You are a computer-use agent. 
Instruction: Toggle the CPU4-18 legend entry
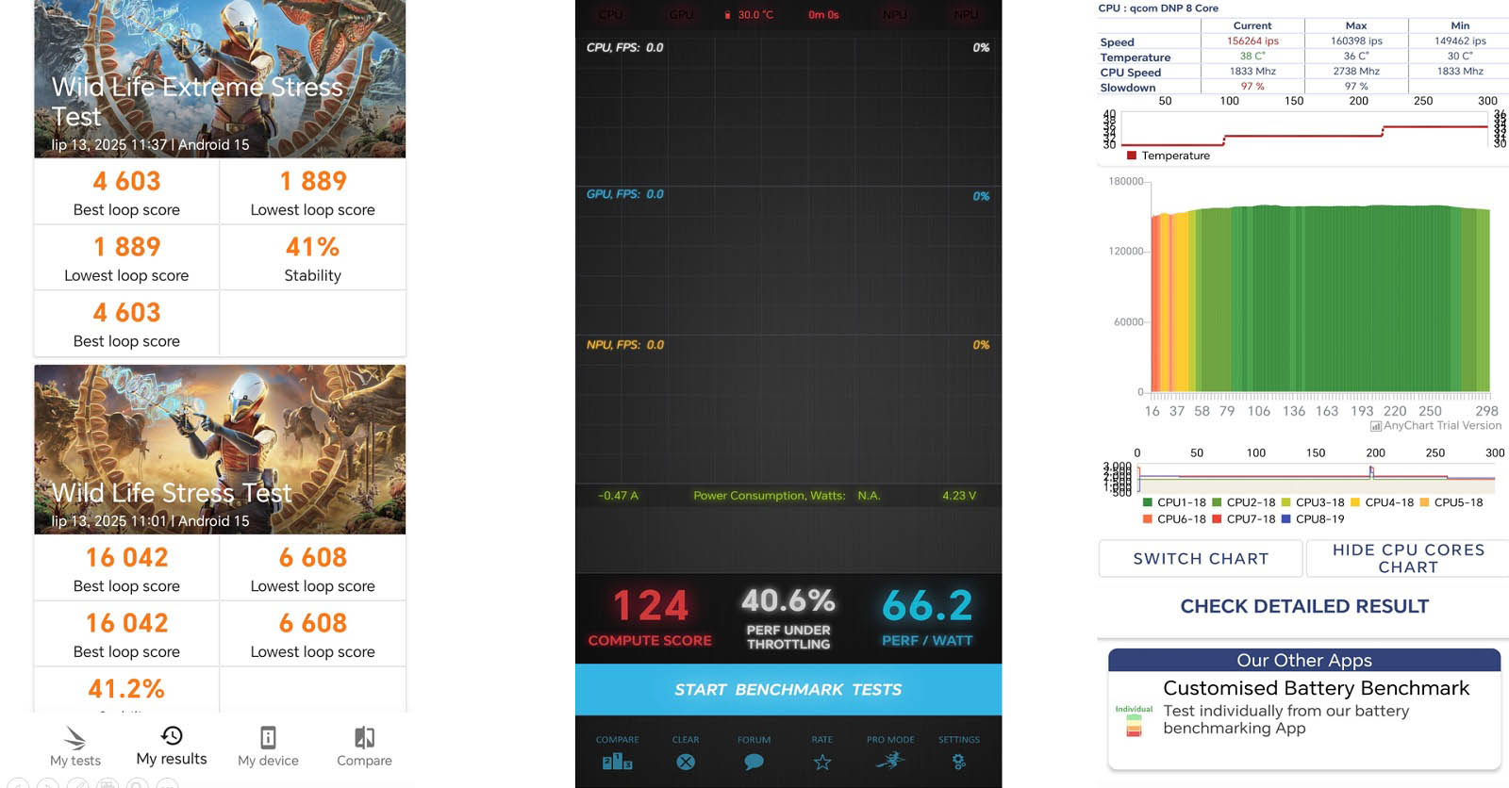(x=1382, y=502)
